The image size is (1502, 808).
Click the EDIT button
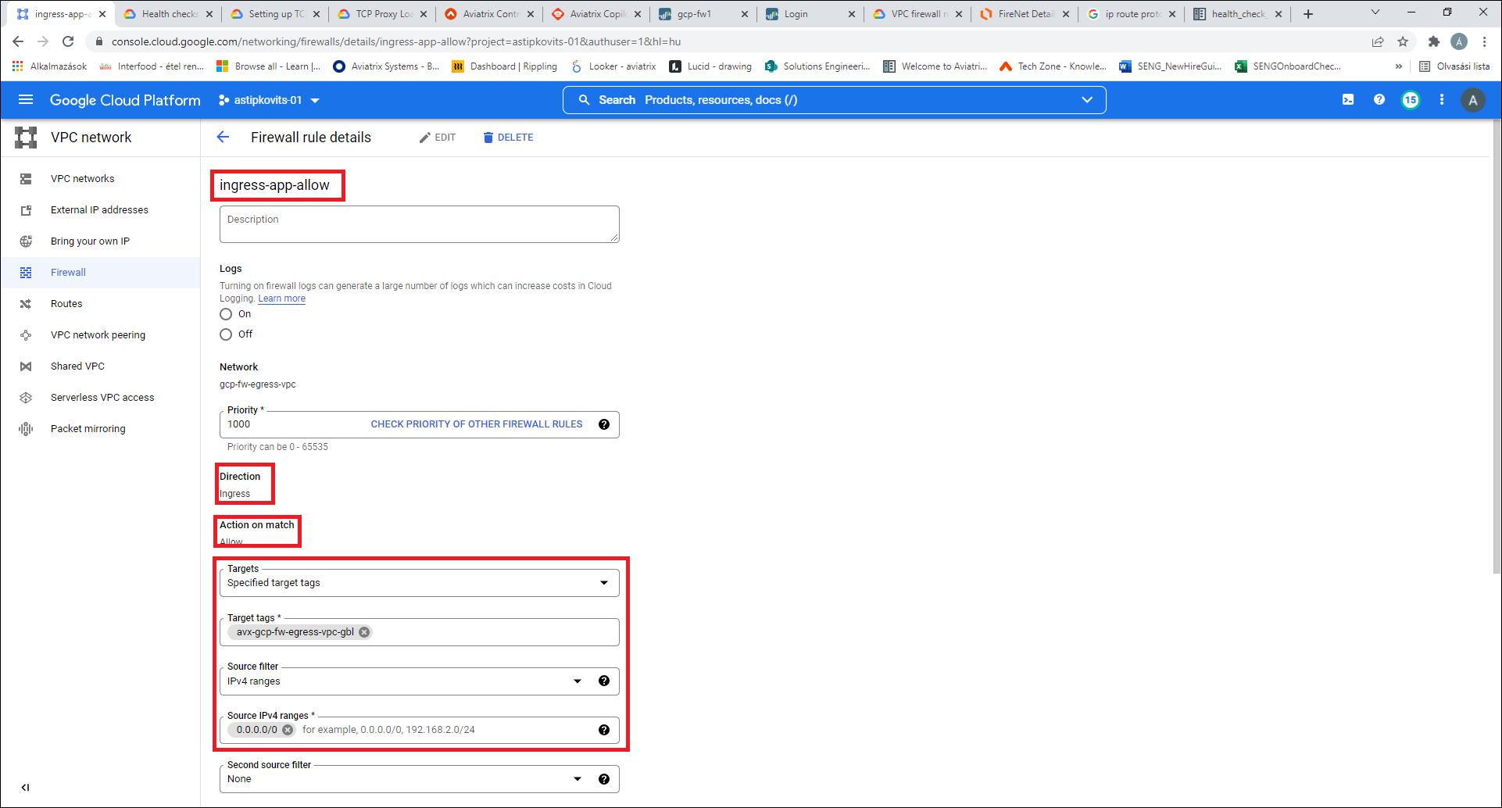(x=438, y=138)
